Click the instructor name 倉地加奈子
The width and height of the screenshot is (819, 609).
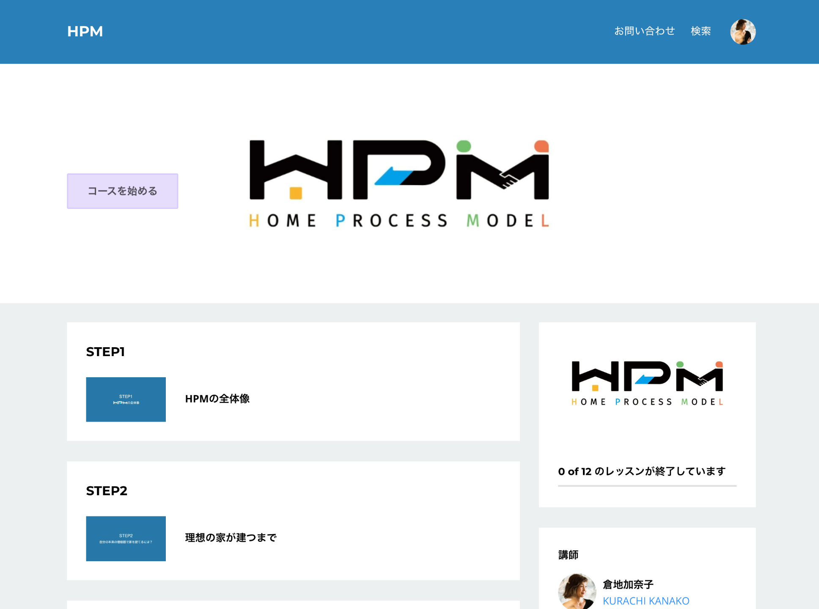tap(628, 584)
